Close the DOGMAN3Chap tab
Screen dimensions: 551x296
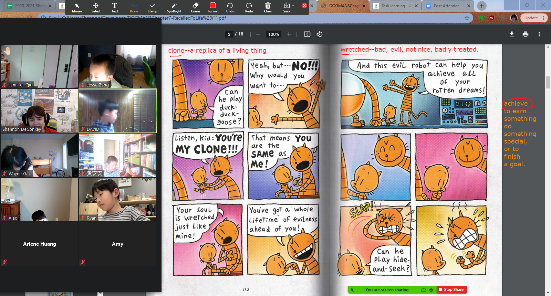point(364,6)
